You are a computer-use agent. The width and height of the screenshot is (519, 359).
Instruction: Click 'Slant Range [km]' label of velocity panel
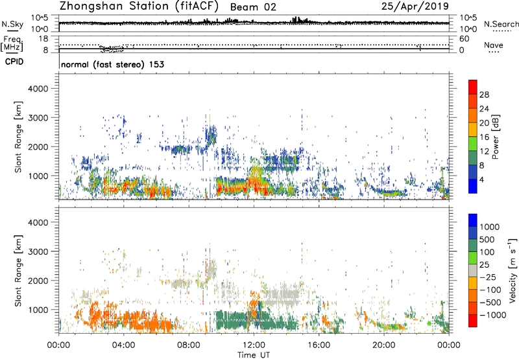point(18,270)
